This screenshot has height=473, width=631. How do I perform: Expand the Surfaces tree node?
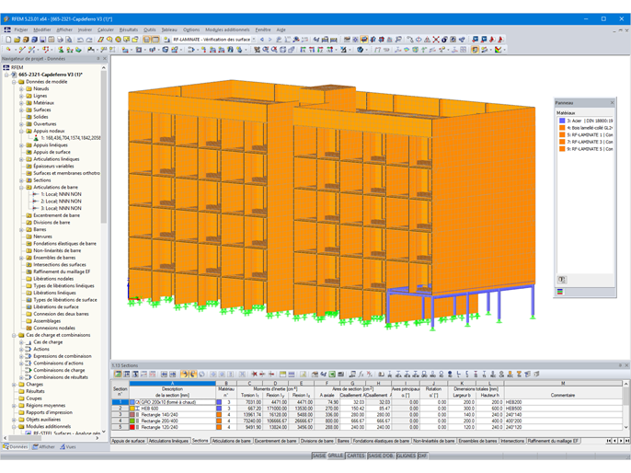21,110
